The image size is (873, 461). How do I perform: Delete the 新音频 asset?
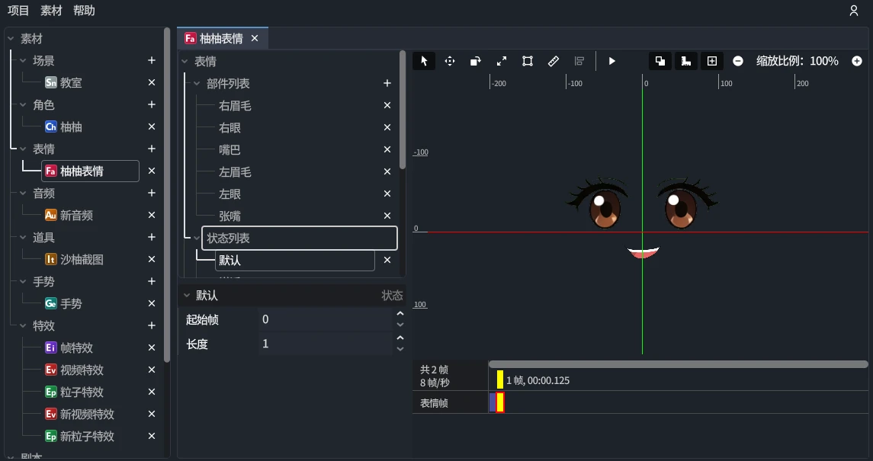tap(152, 215)
